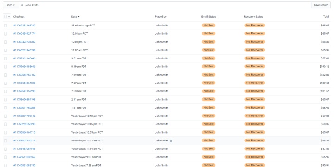The image size is (334, 167).
Task: Click the Not Sent badge in the 2:11 am row
Action: click(209, 99)
